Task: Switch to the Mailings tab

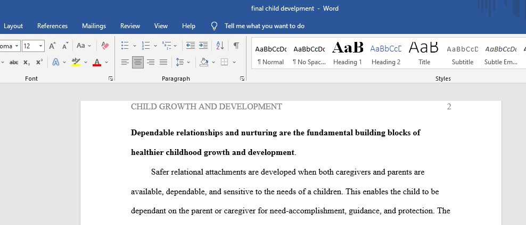Action: click(x=94, y=26)
